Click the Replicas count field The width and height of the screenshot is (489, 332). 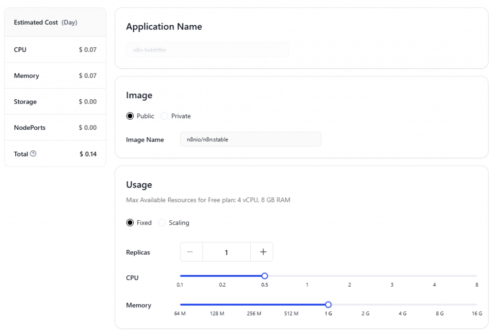pyautogui.click(x=226, y=252)
